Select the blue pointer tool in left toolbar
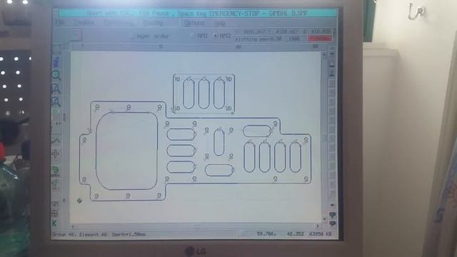The height and width of the screenshot is (257, 457). [56, 62]
